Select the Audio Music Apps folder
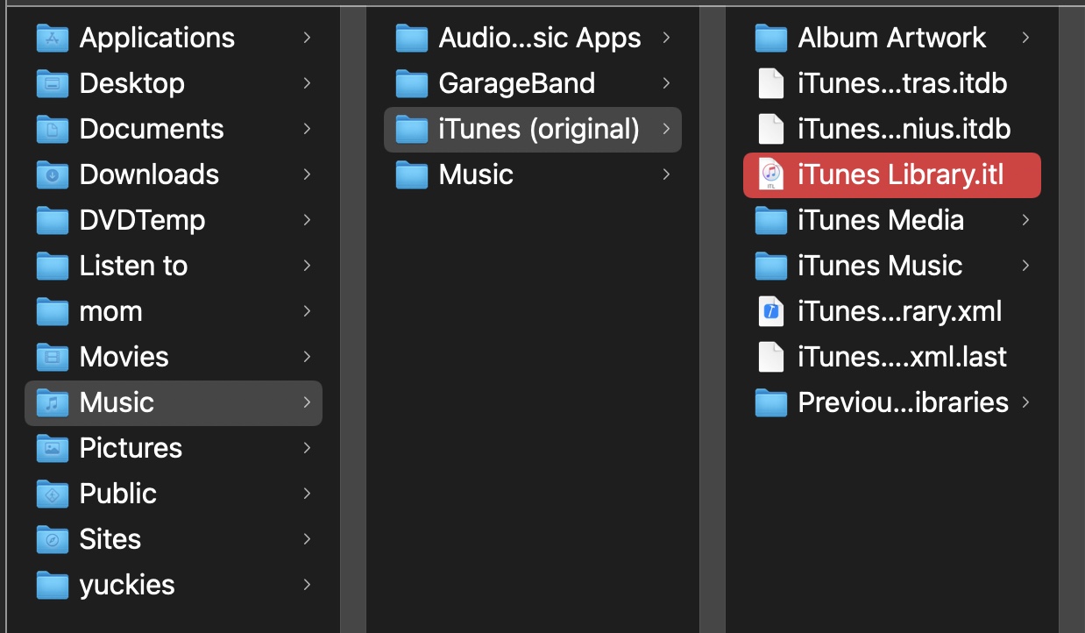Image resolution: width=1085 pixels, height=633 pixels. click(539, 38)
